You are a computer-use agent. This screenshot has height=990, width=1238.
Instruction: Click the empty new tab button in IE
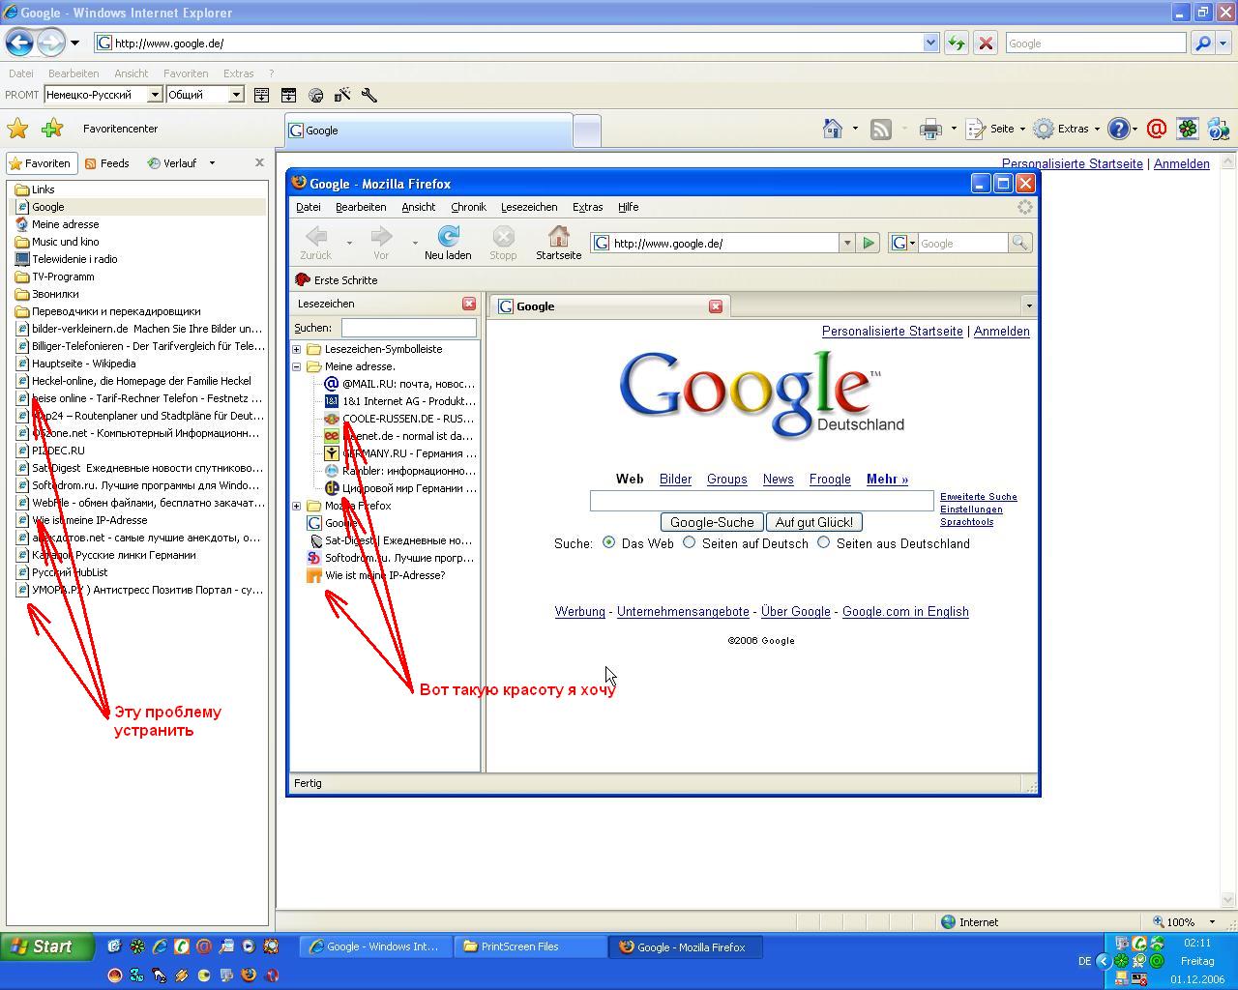(x=587, y=131)
